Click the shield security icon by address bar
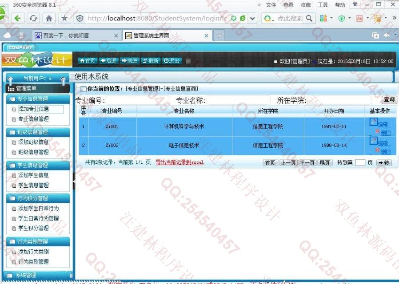The image size is (399, 284). coord(80,18)
